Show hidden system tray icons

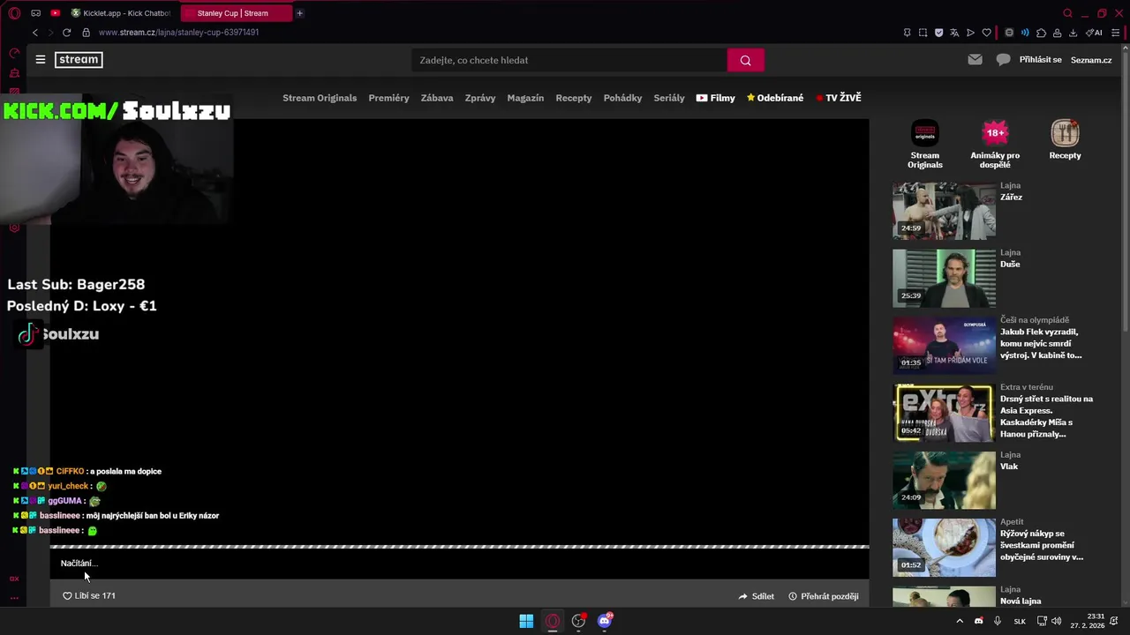(x=960, y=621)
